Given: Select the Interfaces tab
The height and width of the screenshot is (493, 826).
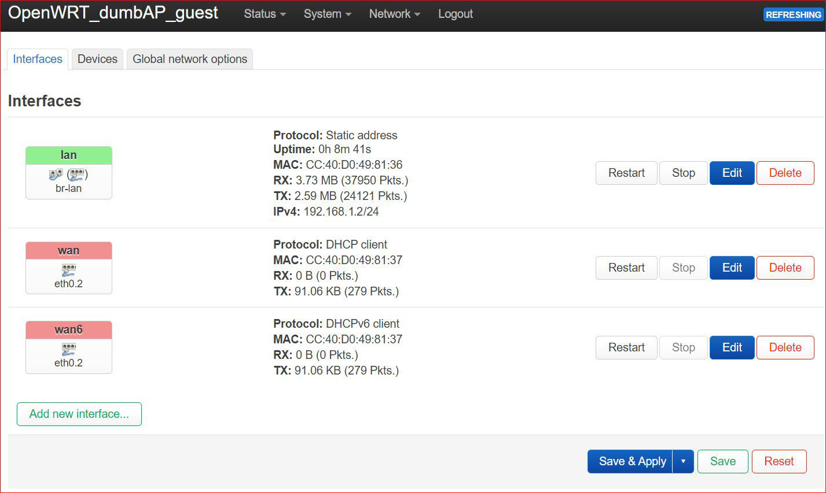Looking at the screenshot, I should pyautogui.click(x=38, y=59).
